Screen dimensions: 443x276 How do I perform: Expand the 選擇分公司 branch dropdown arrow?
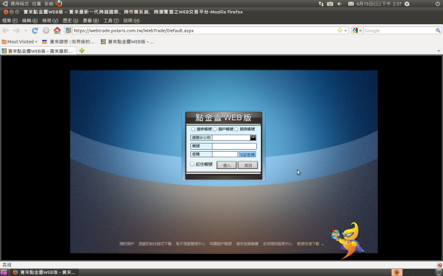pos(253,138)
